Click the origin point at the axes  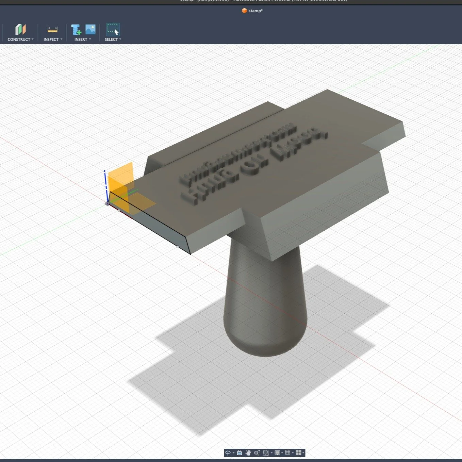click(x=108, y=203)
